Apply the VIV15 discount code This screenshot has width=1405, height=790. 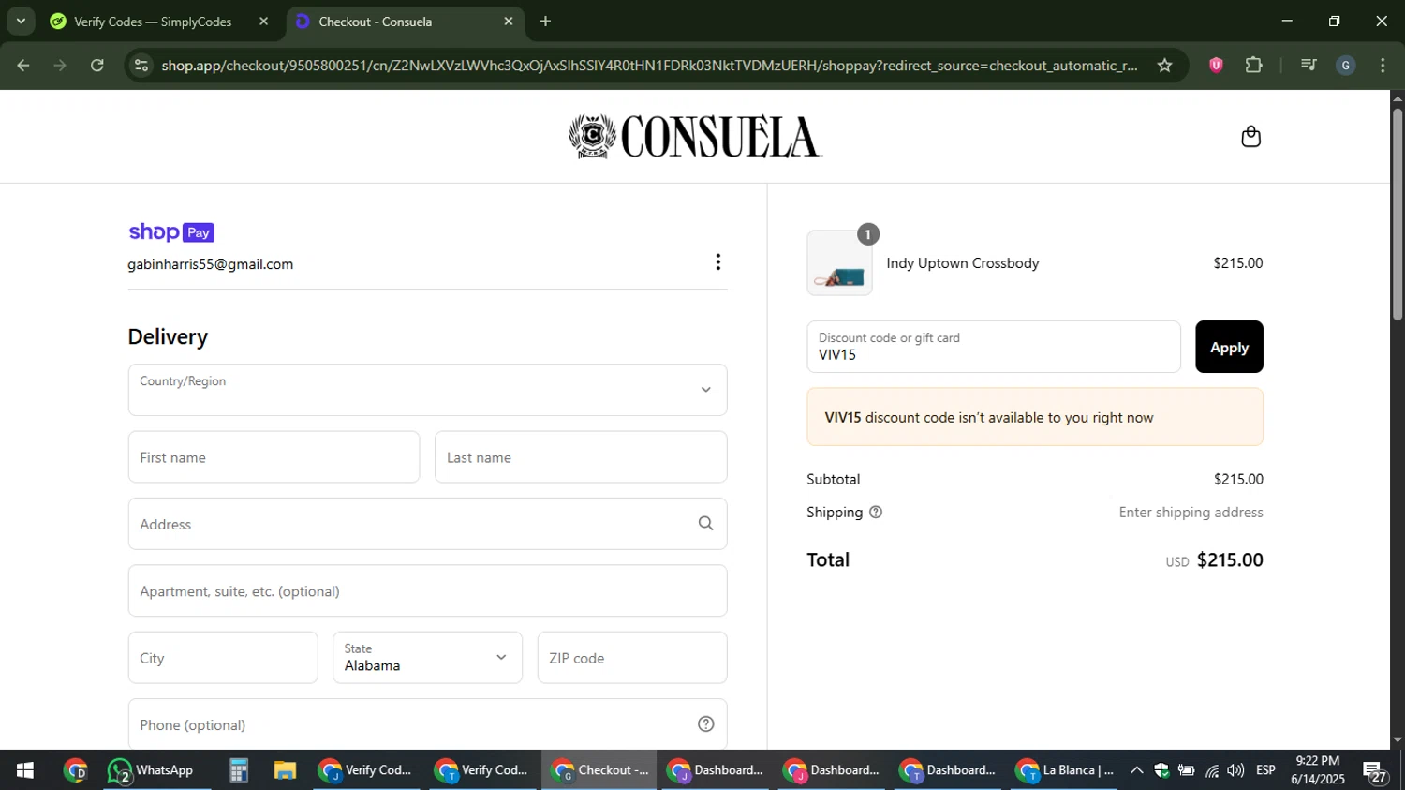[x=1229, y=347]
